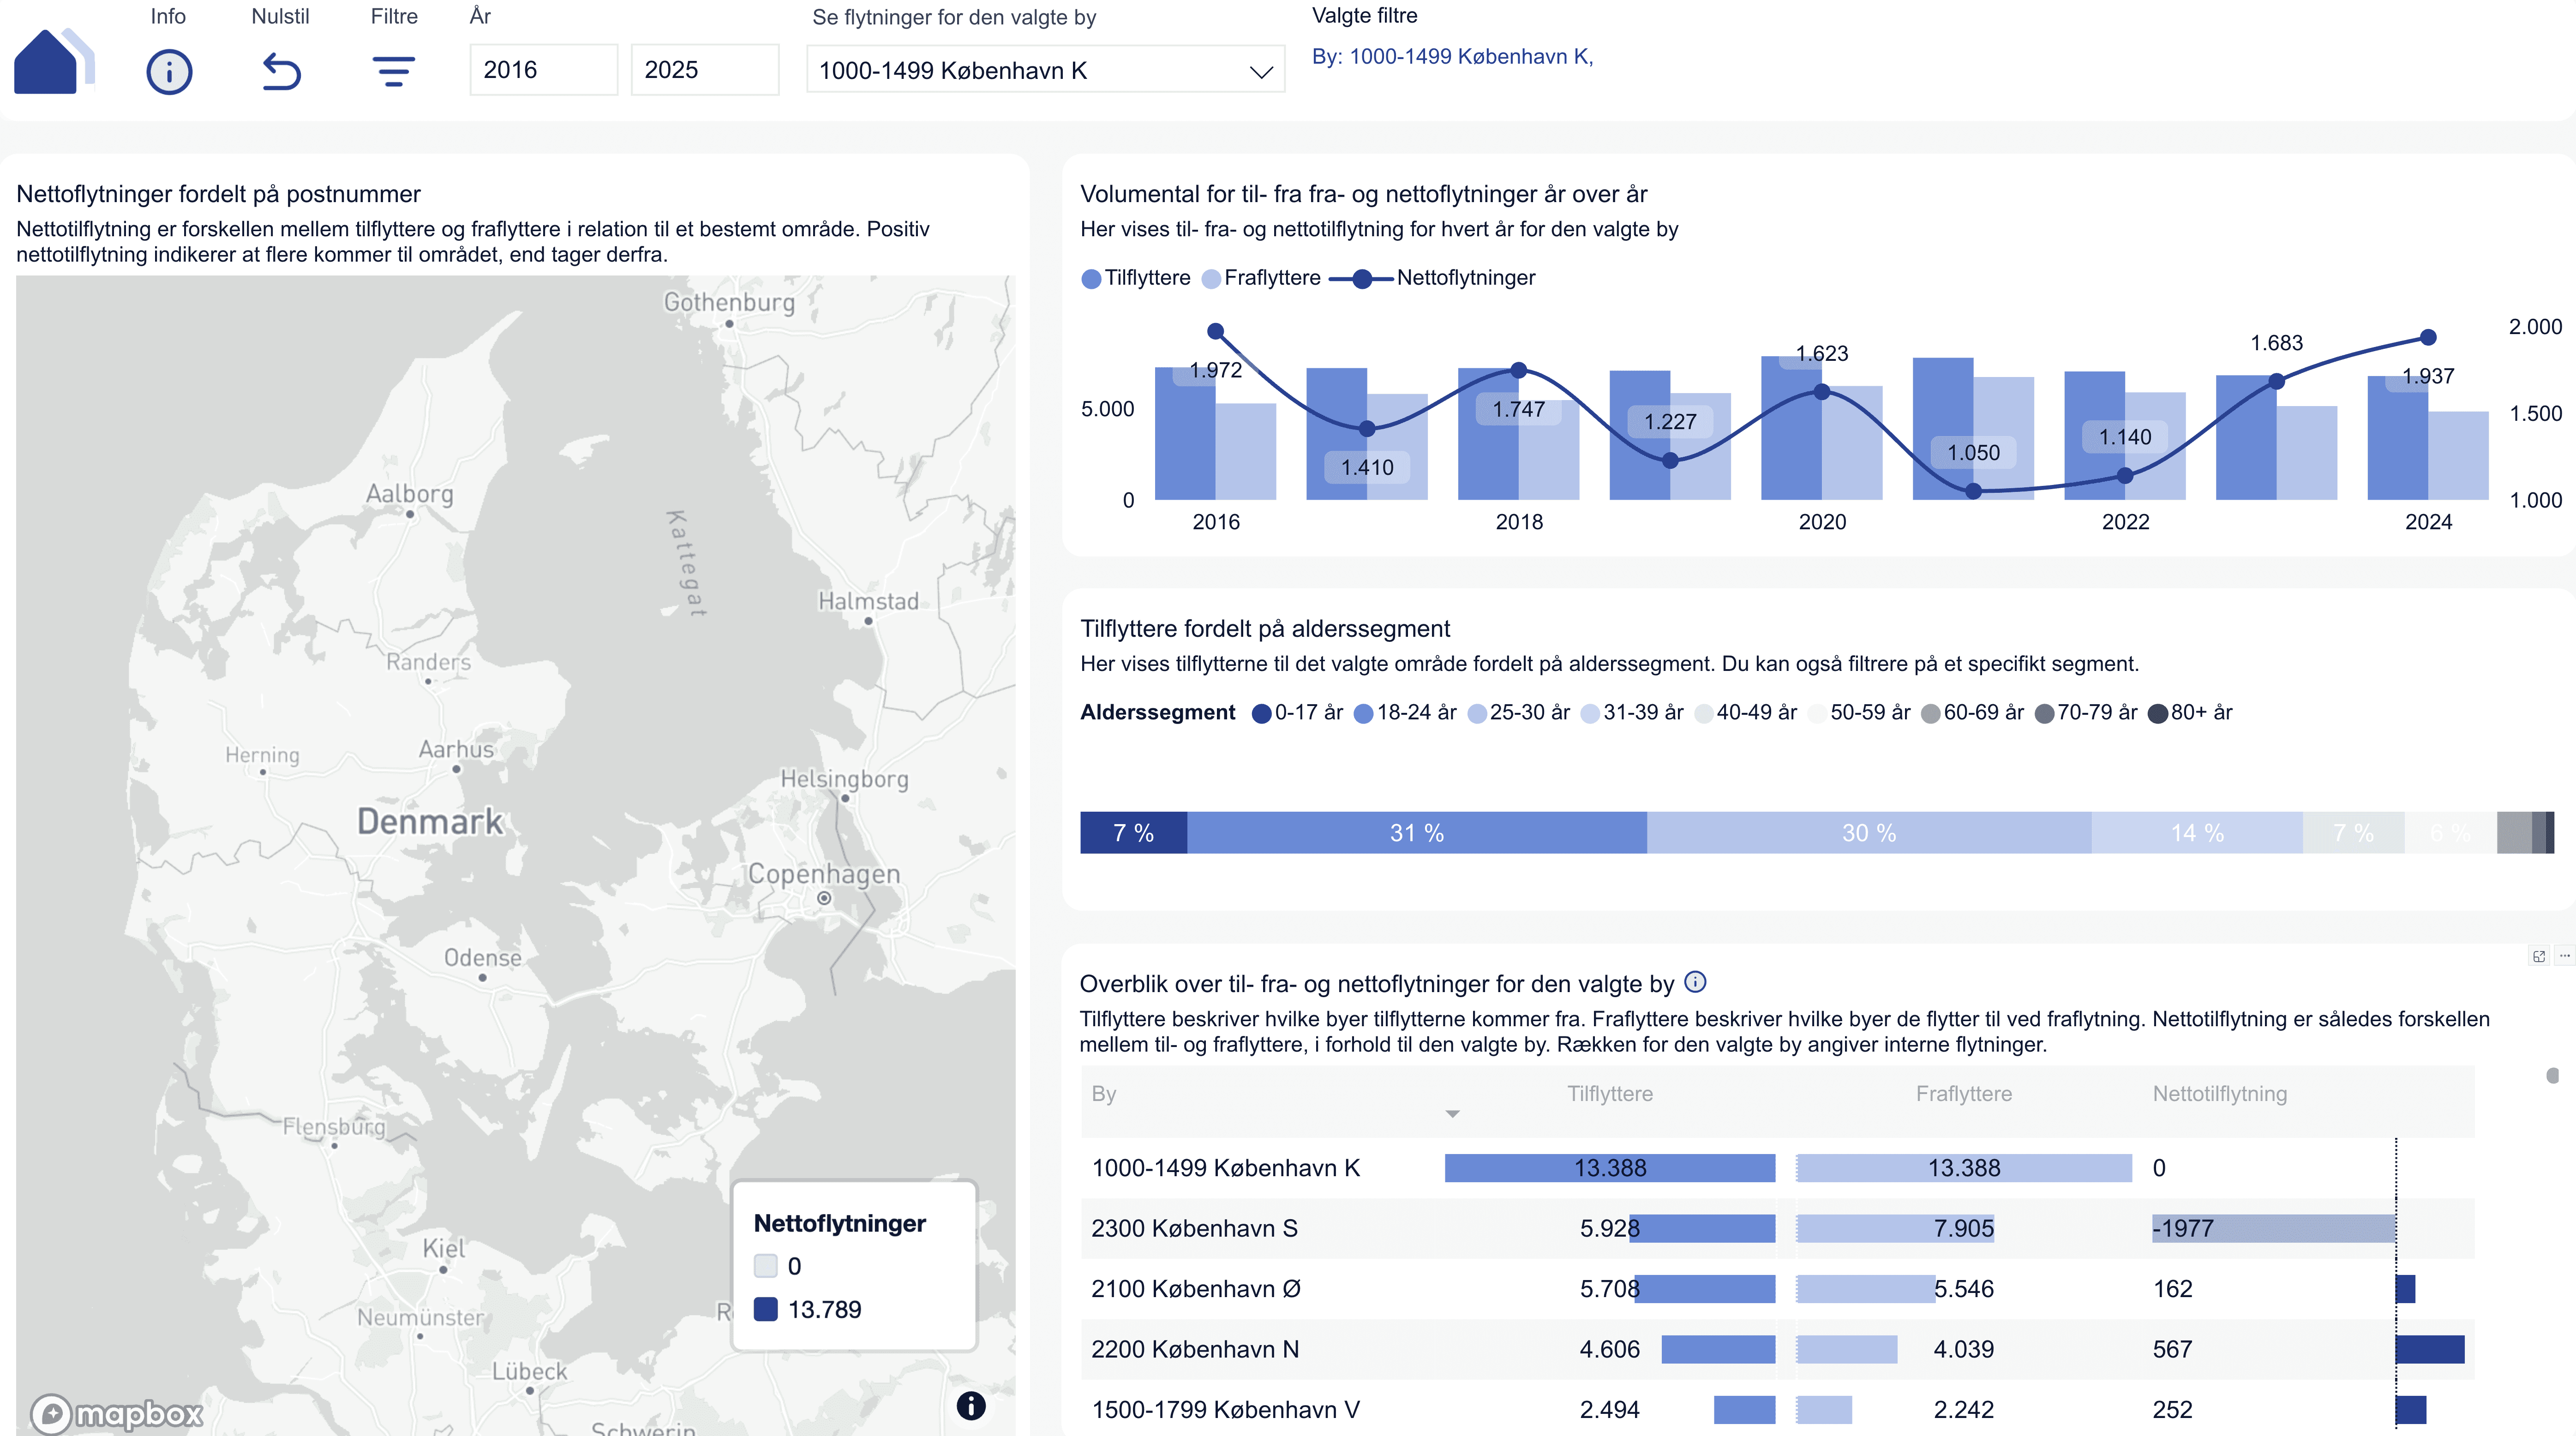Sort by the Tilflyttere column header
Screen dimensions: 2576x1436
1609,1093
